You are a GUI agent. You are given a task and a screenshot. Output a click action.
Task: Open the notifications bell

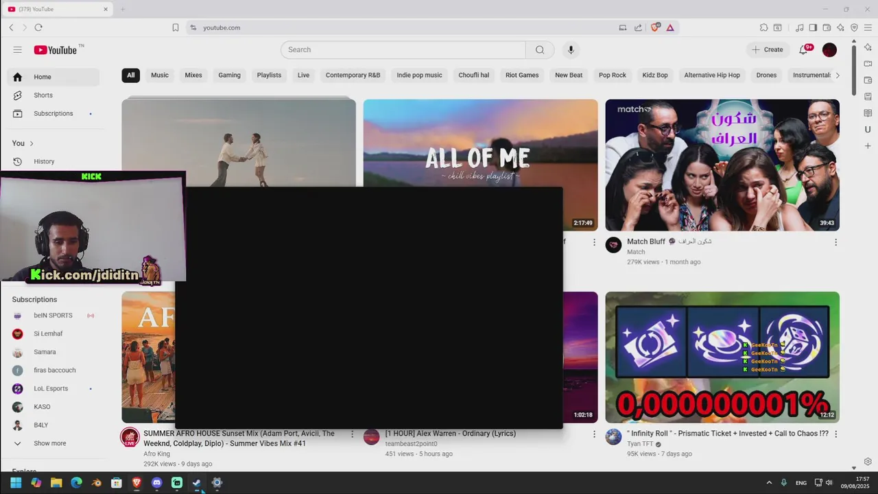803,49
